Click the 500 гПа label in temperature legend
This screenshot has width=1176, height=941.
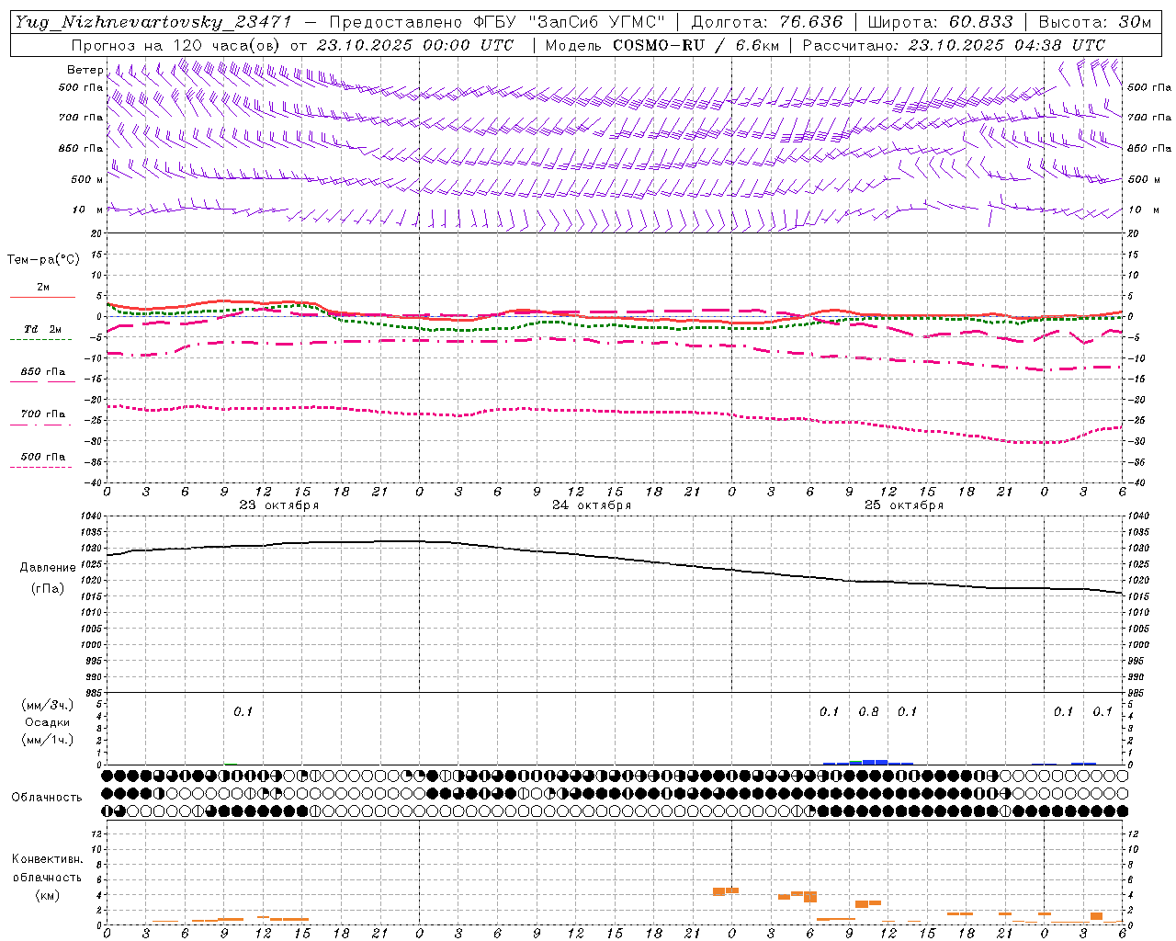(42, 457)
